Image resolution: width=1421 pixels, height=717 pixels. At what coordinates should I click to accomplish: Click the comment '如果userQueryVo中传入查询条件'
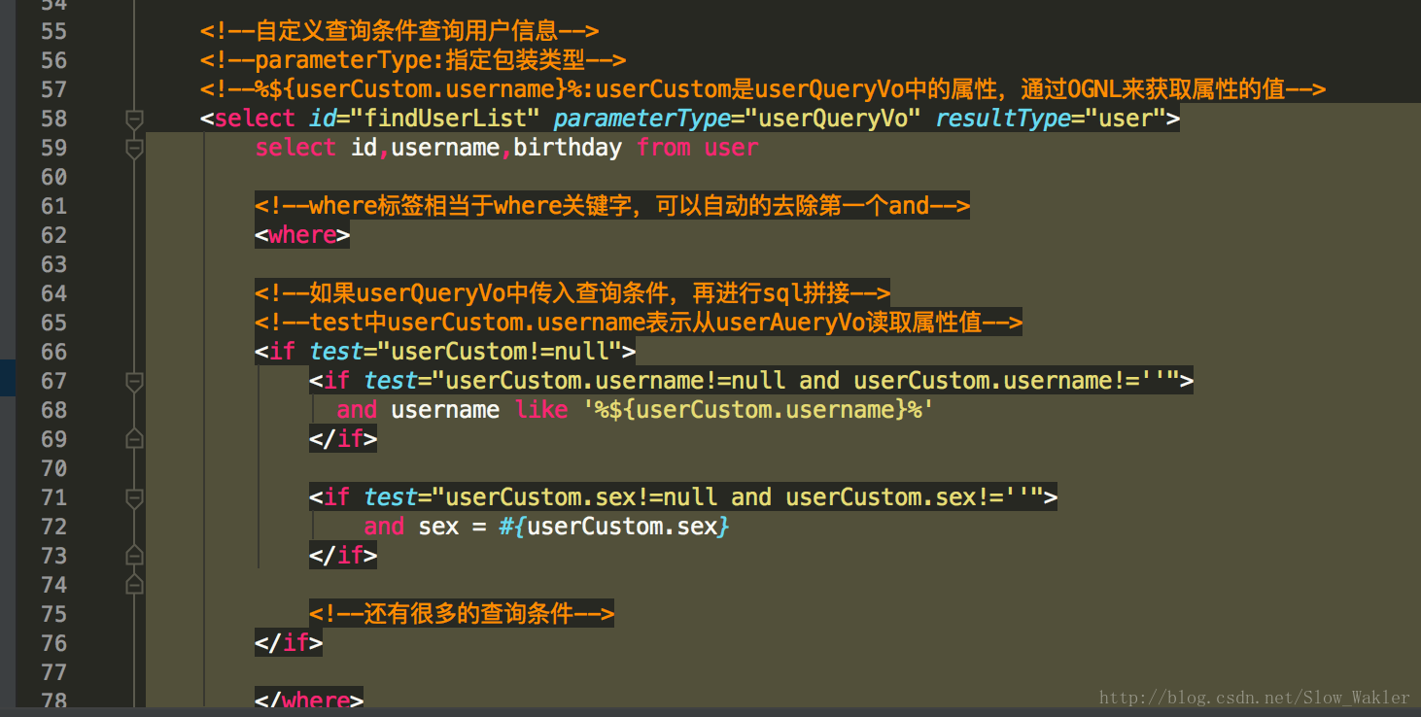coord(572,293)
